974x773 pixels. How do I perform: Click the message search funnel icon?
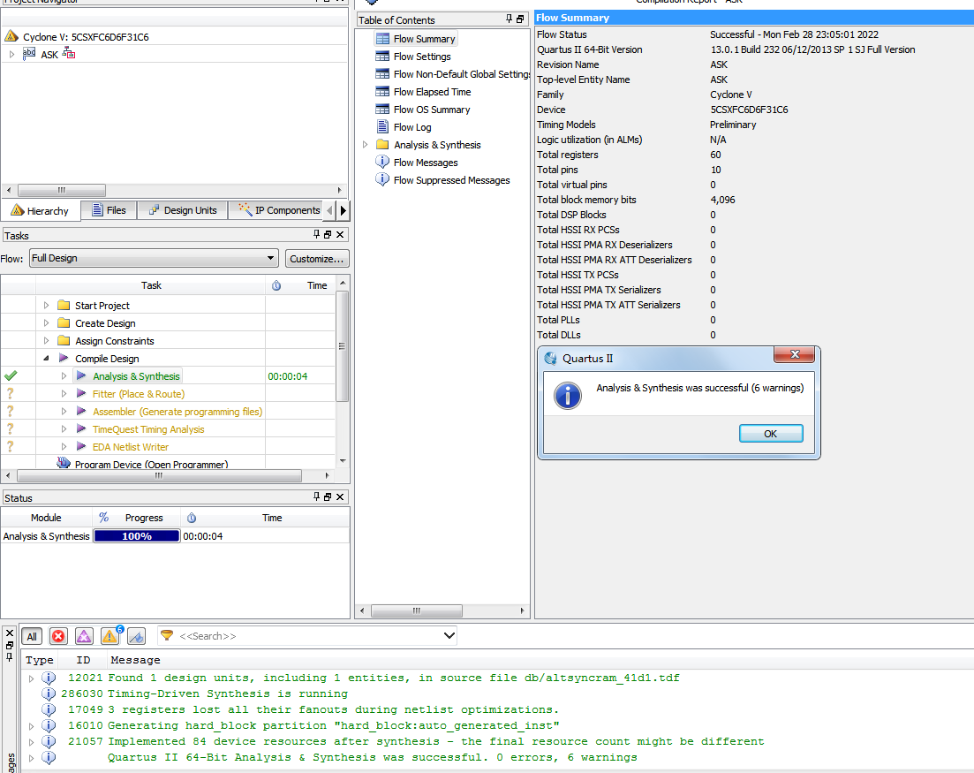(x=167, y=635)
